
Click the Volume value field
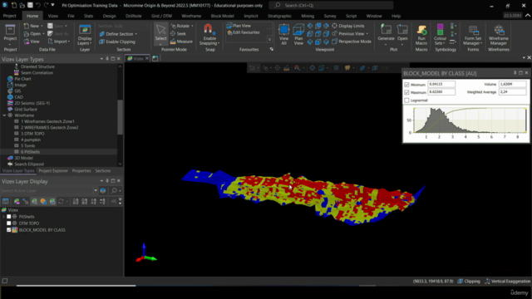pos(512,84)
